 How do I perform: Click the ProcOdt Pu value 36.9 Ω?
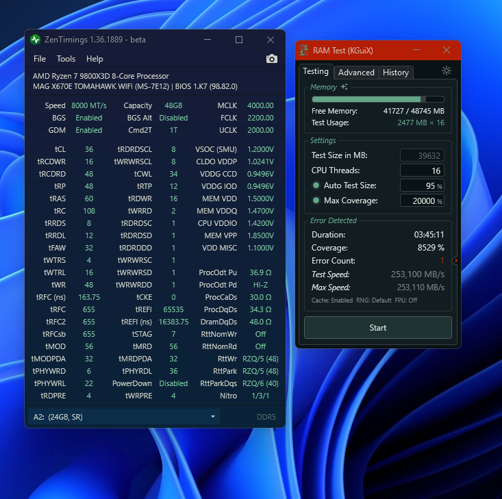coord(260,272)
